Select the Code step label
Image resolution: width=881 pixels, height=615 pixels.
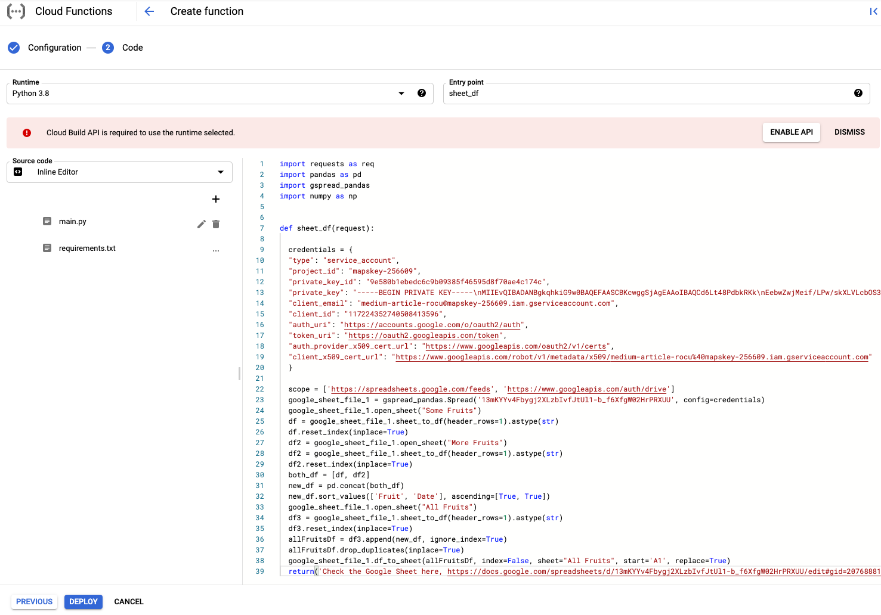(132, 48)
